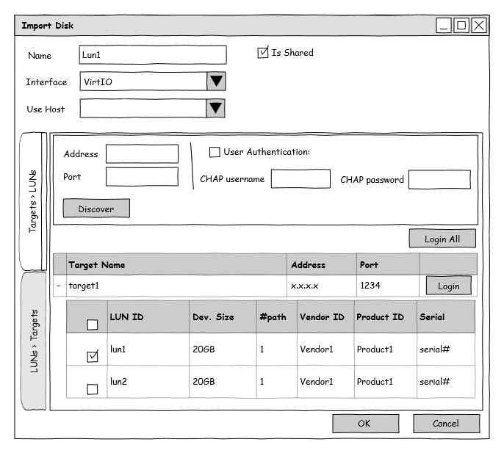Viewport: 504px width, 453px height.
Task: Select the lun2 row checkbox
Action: (93, 389)
